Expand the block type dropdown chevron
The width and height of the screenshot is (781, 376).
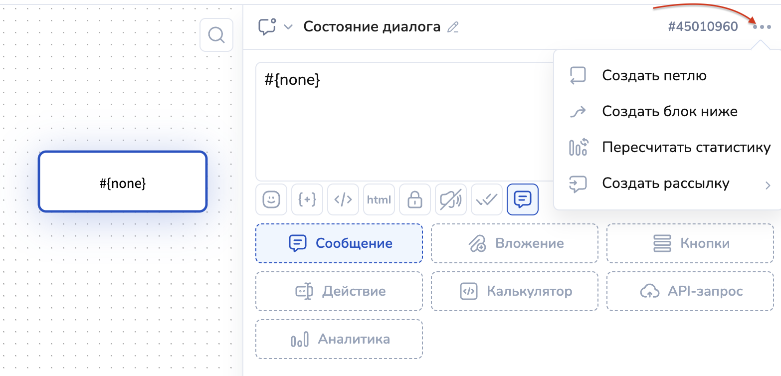click(288, 27)
